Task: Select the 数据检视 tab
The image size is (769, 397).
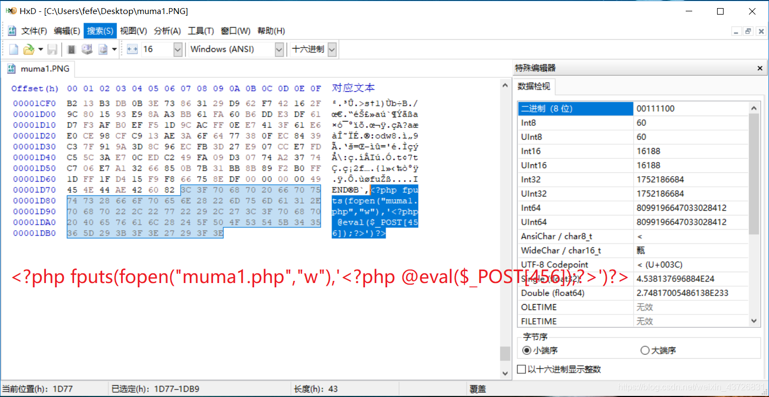Action: tap(533, 86)
